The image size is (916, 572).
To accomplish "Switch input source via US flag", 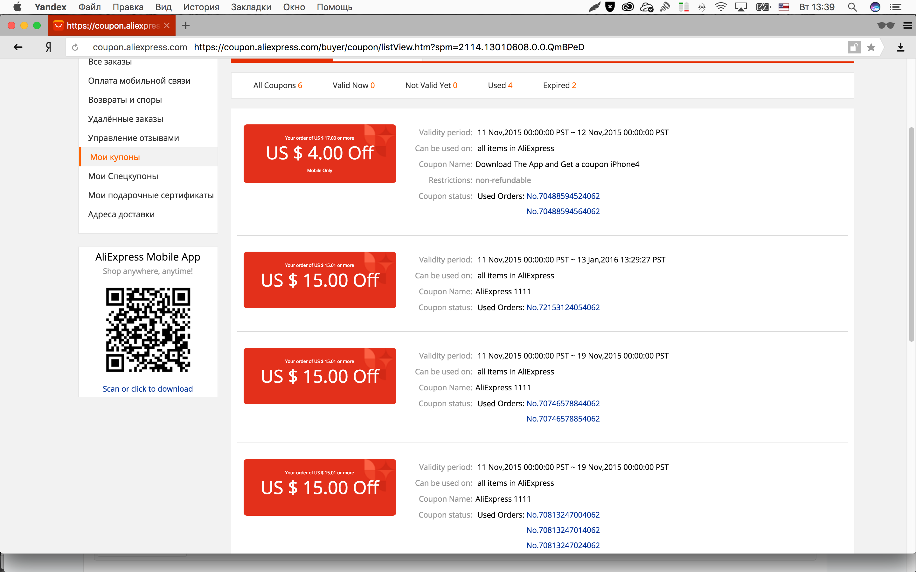I will (783, 7).
